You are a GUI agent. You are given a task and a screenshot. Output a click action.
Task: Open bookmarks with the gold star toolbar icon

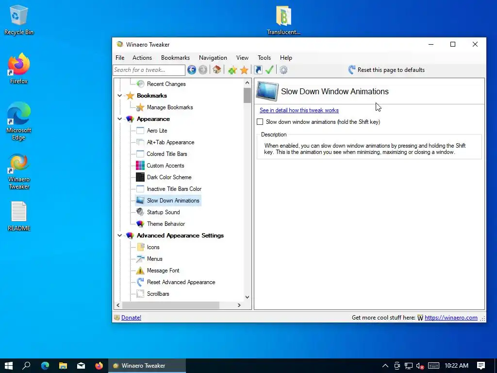click(x=244, y=70)
